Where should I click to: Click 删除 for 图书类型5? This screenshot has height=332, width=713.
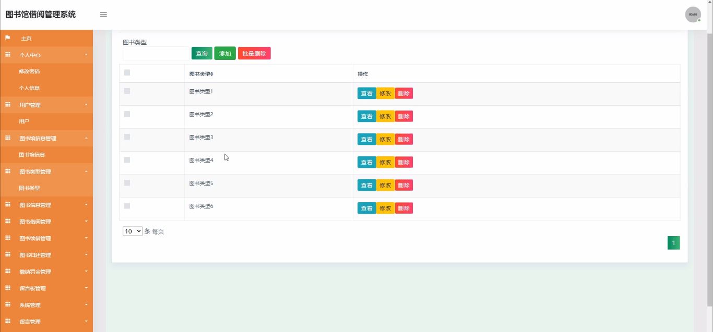click(x=404, y=185)
